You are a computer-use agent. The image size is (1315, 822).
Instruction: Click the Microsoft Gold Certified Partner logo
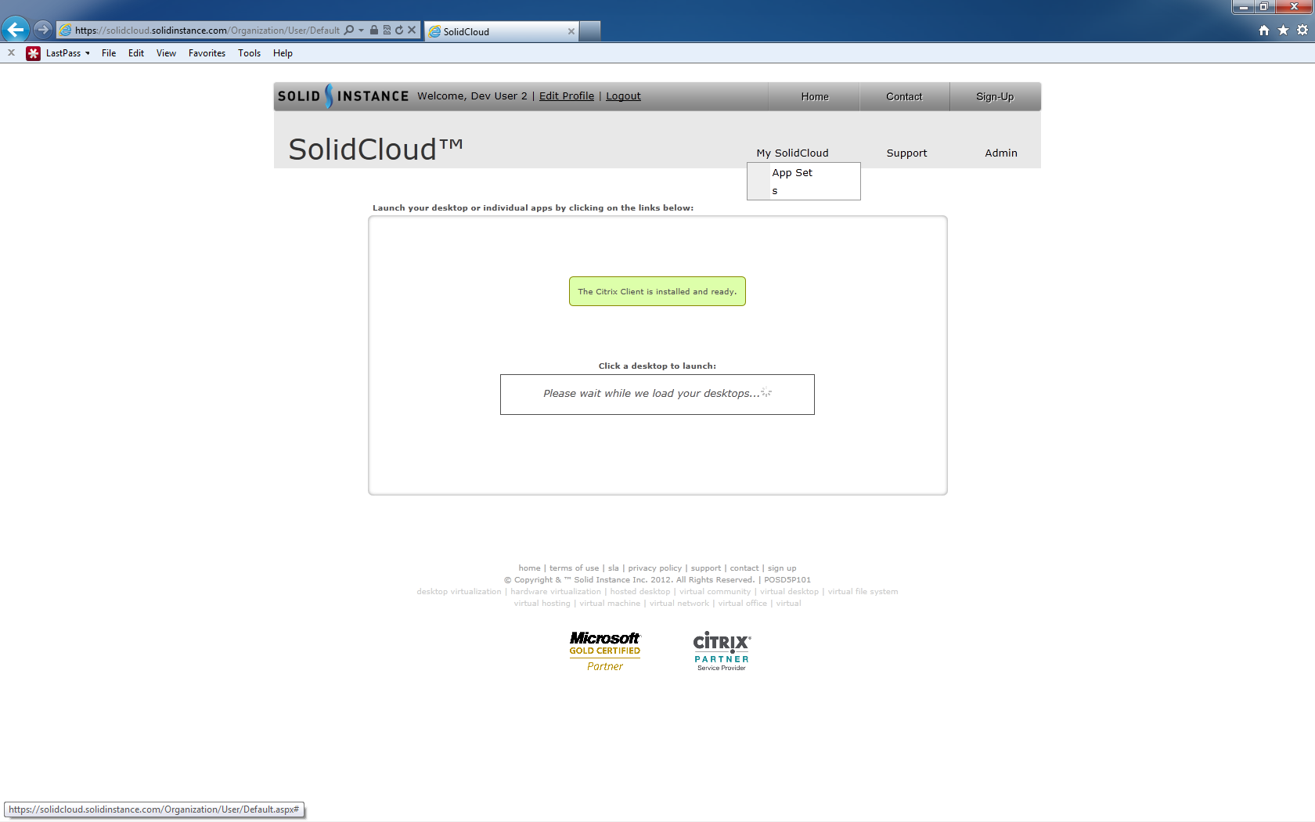coord(605,651)
